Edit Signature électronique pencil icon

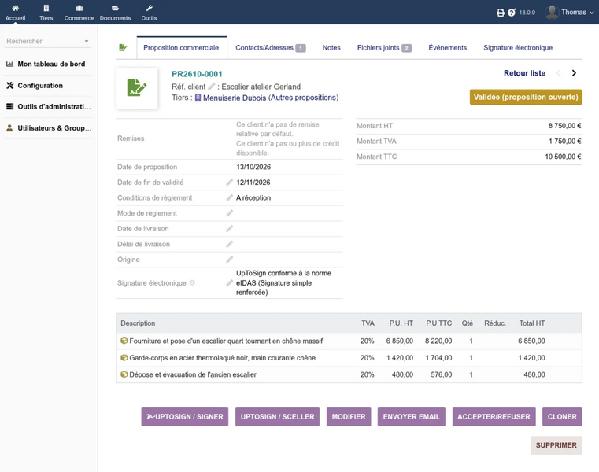[229, 283]
